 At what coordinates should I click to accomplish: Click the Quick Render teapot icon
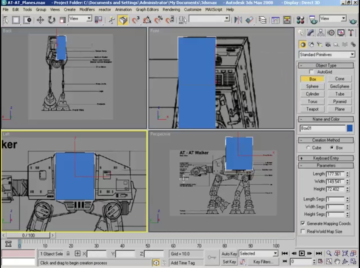point(353,21)
